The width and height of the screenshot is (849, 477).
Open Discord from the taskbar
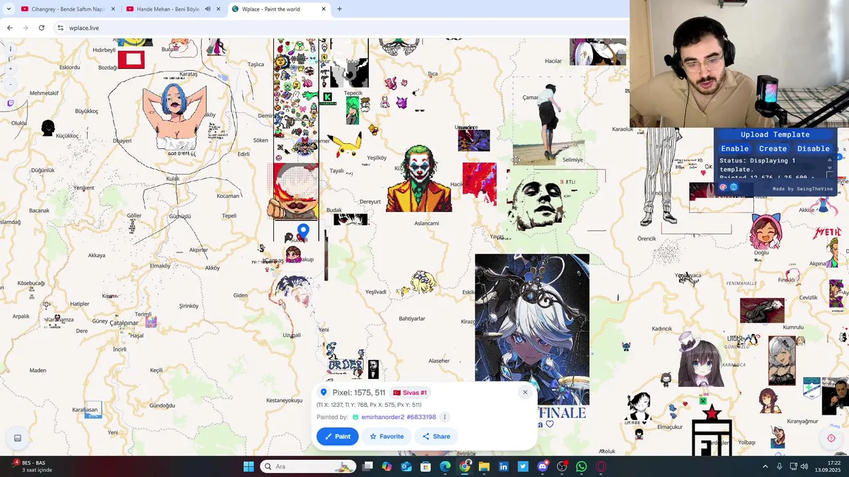pyautogui.click(x=543, y=466)
